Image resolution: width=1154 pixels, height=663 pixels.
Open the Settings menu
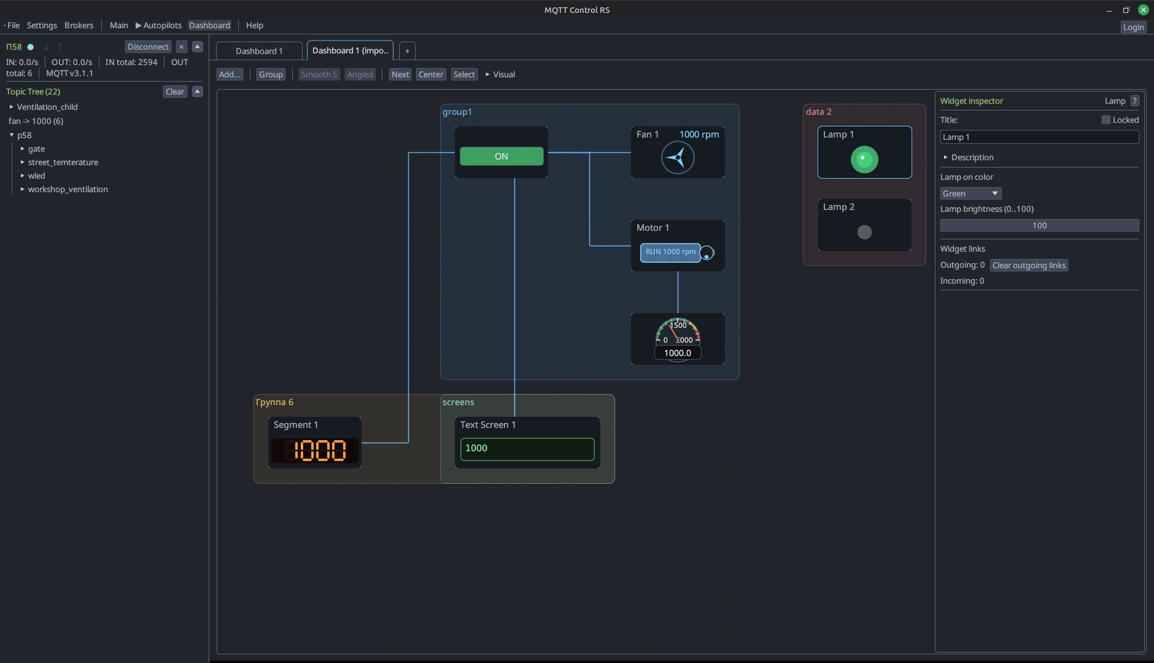click(x=41, y=25)
